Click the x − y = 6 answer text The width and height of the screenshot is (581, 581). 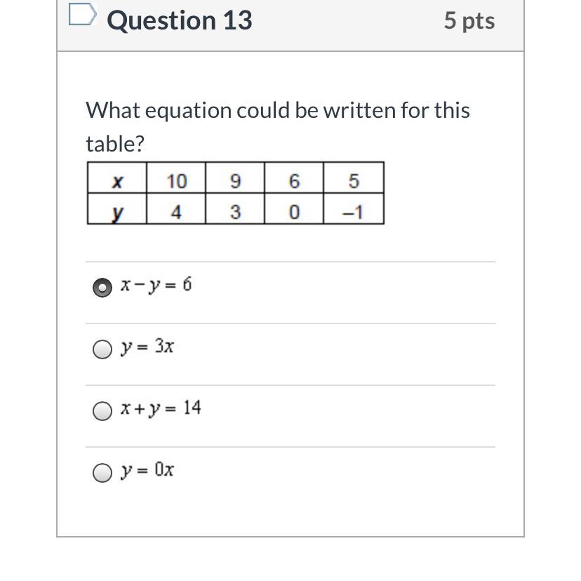pos(156,286)
